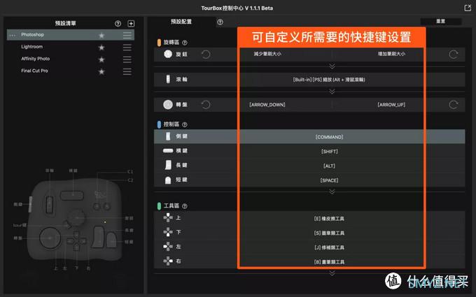476x297 pixels.
Task: Expand more entries below 短鍵 row
Action: click(x=332, y=191)
